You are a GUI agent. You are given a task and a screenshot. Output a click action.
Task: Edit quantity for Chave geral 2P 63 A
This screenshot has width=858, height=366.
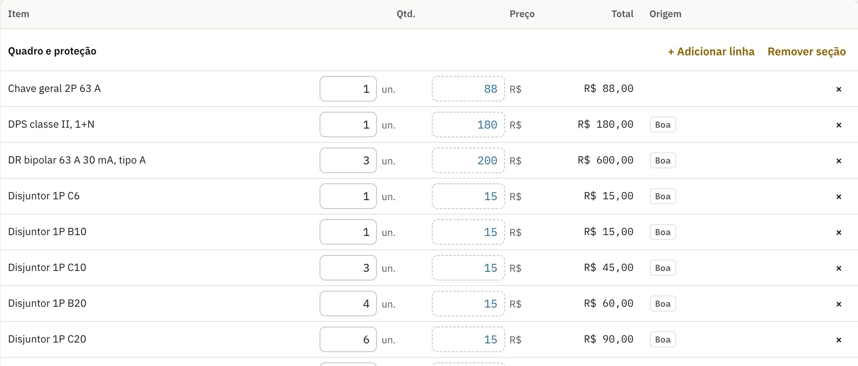[x=348, y=89]
